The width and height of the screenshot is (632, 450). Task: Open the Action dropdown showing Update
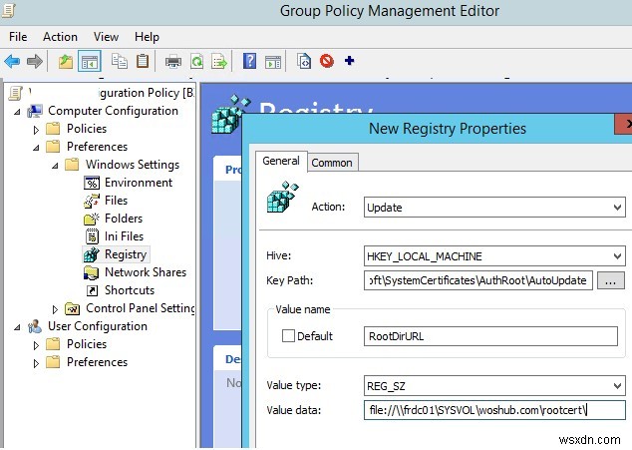pyautogui.click(x=494, y=208)
